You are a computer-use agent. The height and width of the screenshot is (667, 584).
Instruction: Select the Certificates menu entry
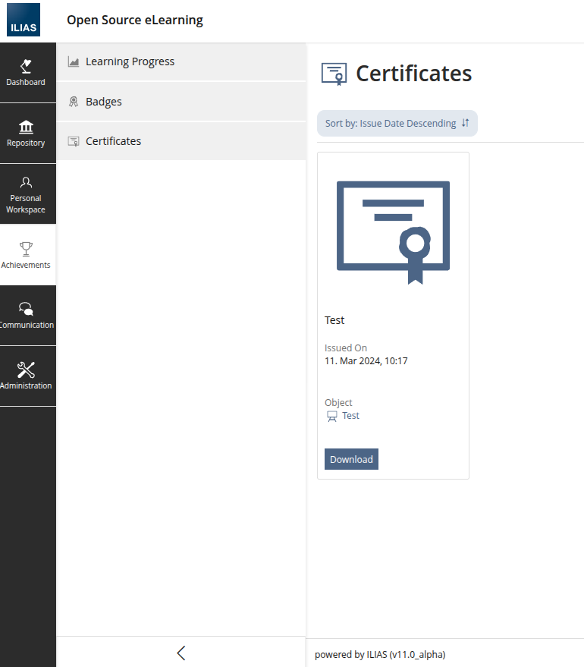[113, 141]
